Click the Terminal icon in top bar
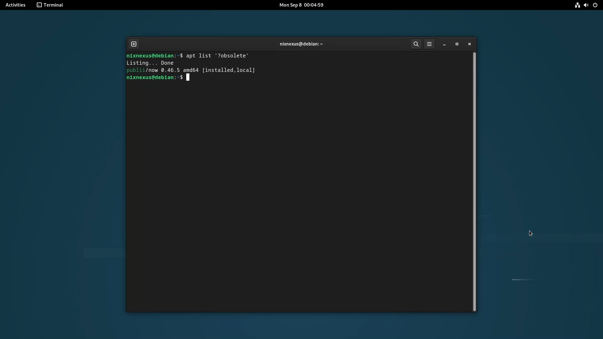Viewport: 603px width, 339px height. click(39, 5)
